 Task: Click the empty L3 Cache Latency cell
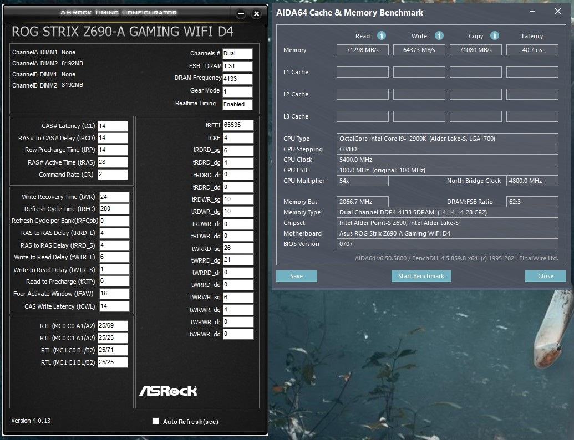(x=532, y=116)
